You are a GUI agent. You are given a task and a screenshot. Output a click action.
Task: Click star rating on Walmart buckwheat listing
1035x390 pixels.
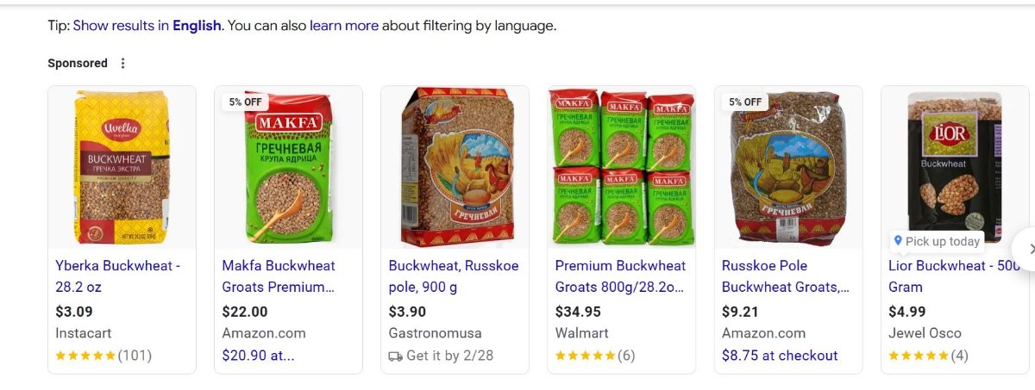click(x=585, y=356)
